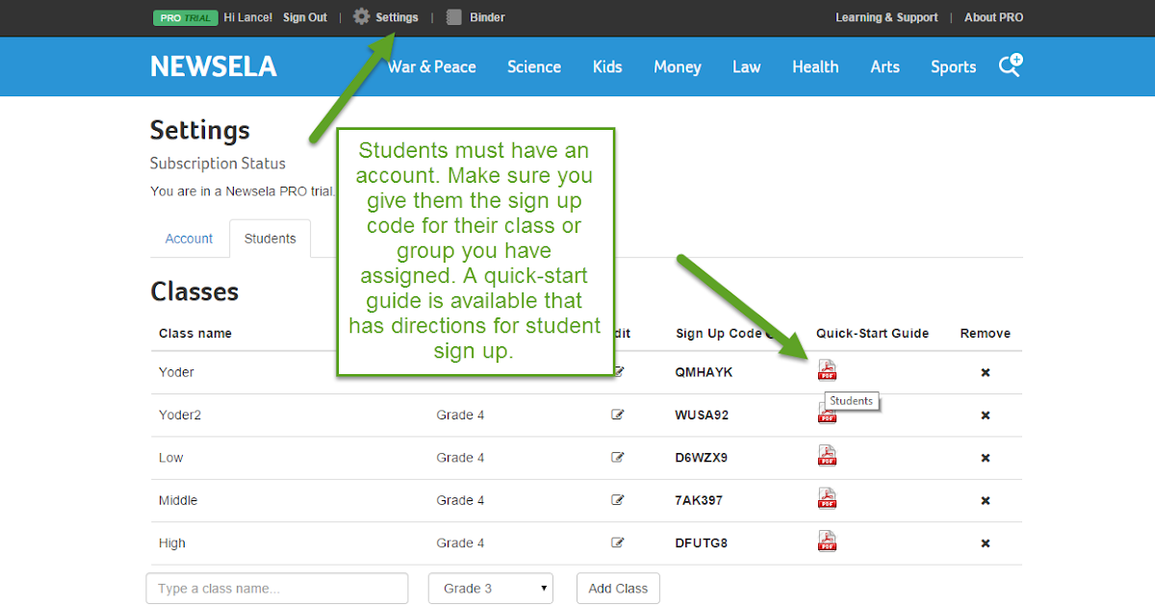Remove the Middle class
Image resolution: width=1155 pixels, height=606 pixels.
pyautogui.click(x=986, y=501)
